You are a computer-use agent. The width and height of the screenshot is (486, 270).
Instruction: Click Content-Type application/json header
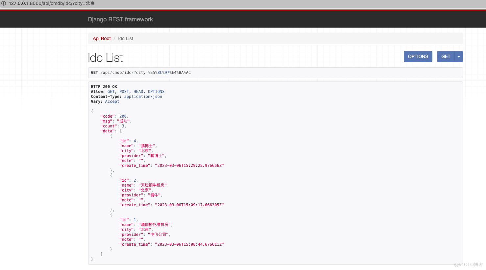point(127,97)
